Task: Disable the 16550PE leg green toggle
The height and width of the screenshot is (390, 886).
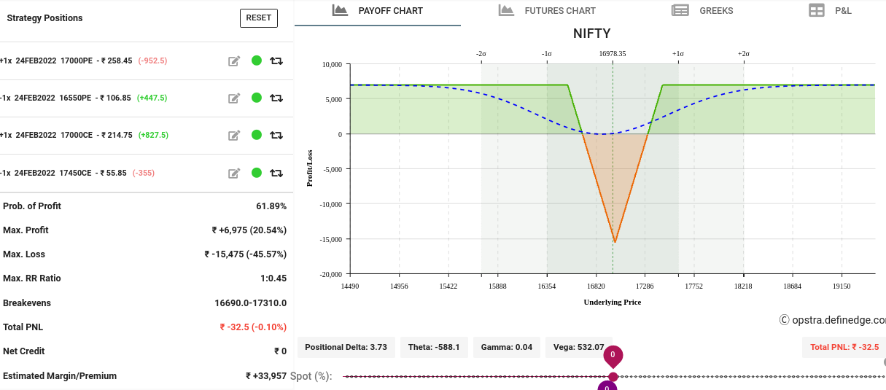Action: [x=257, y=98]
